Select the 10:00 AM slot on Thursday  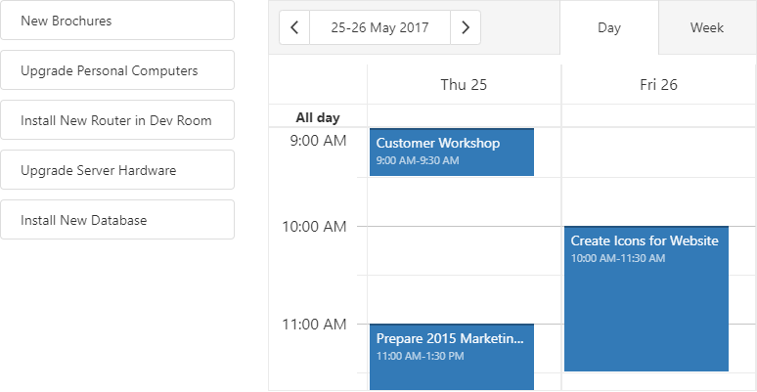pos(464,250)
